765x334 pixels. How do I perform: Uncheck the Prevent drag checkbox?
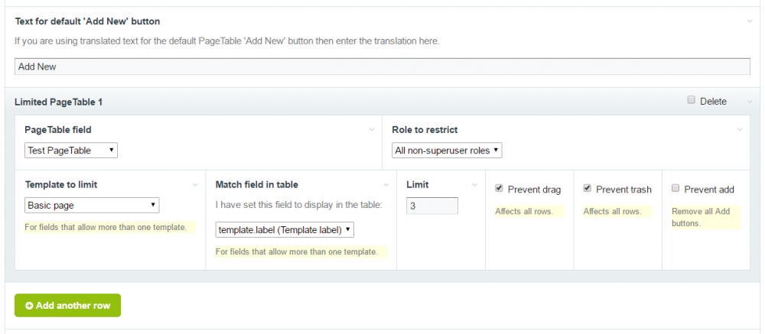coord(500,188)
